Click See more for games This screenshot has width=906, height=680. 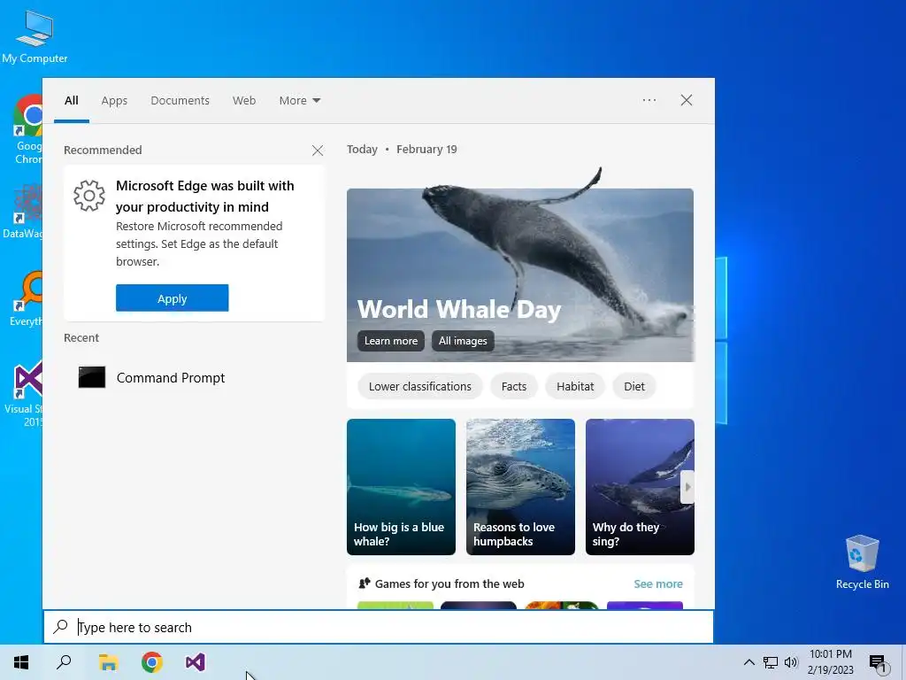tap(658, 584)
